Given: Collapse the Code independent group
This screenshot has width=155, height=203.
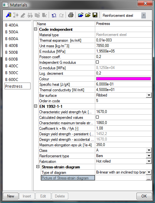Looking at the screenshot, I should pyautogui.click(x=36, y=29).
